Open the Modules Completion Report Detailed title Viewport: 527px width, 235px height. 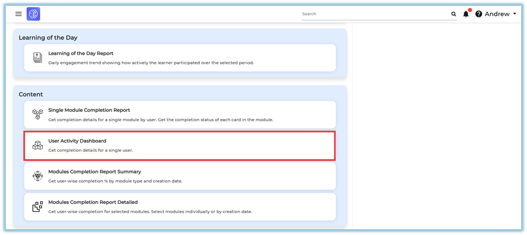(93, 202)
